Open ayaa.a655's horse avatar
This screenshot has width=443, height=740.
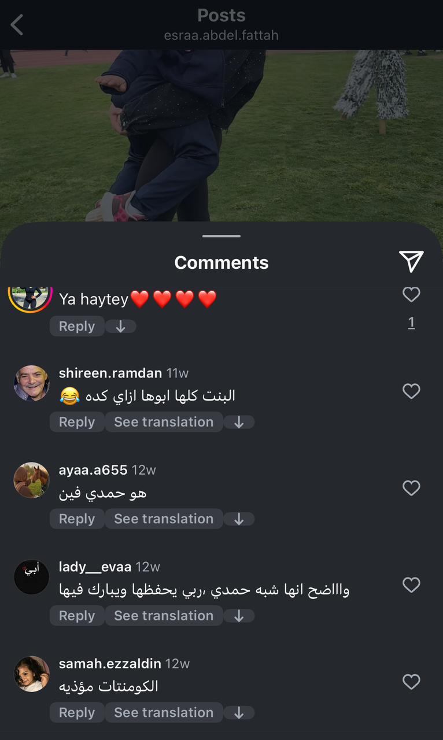(31, 480)
